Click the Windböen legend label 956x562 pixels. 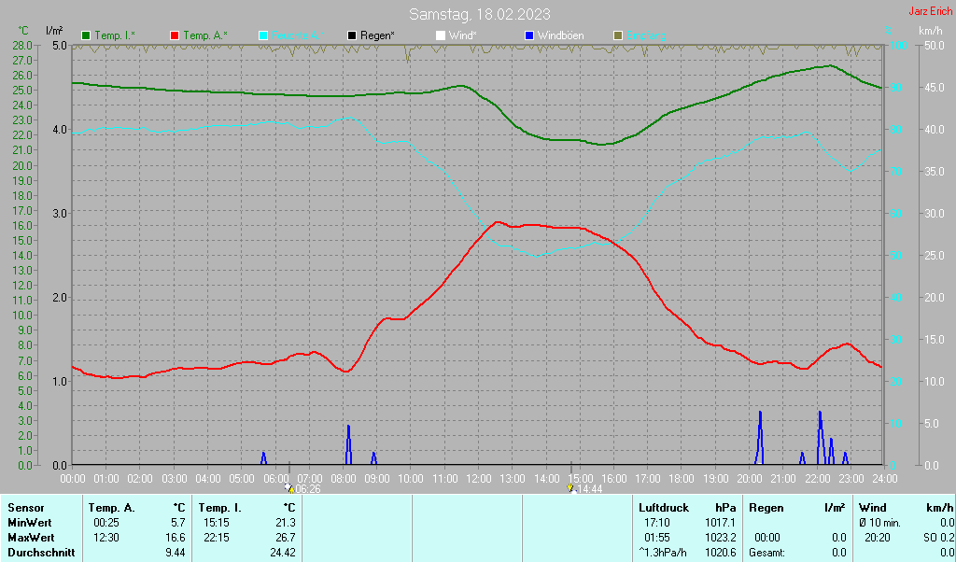[560, 35]
